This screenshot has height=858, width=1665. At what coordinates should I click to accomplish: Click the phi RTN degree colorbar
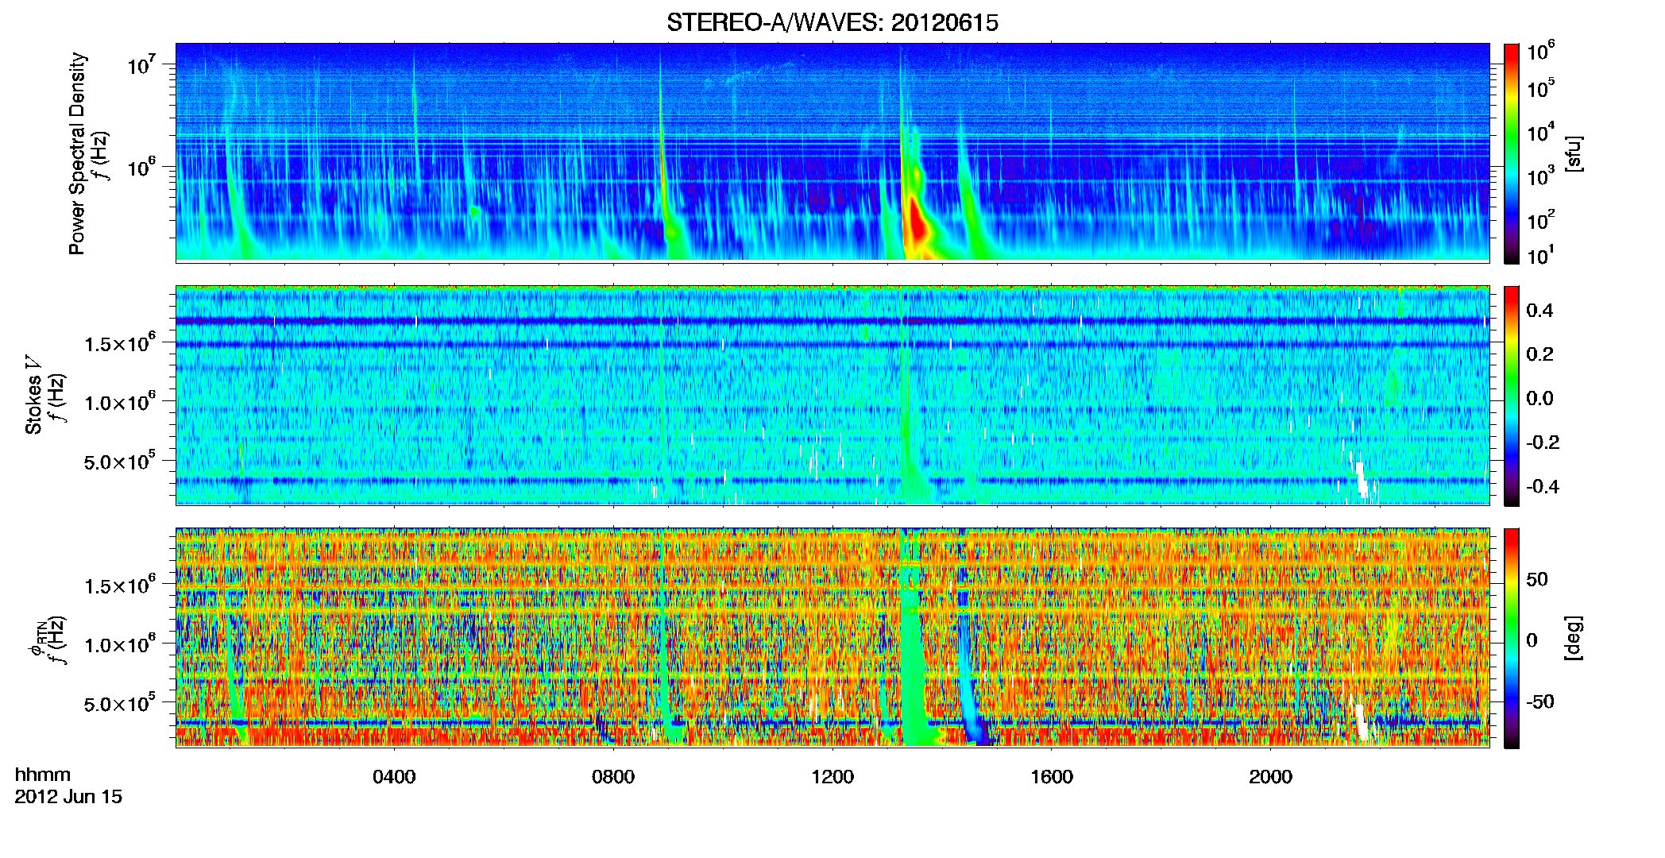[1512, 638]
